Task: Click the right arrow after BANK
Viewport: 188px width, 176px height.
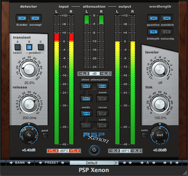Action: tap(29, 163)
